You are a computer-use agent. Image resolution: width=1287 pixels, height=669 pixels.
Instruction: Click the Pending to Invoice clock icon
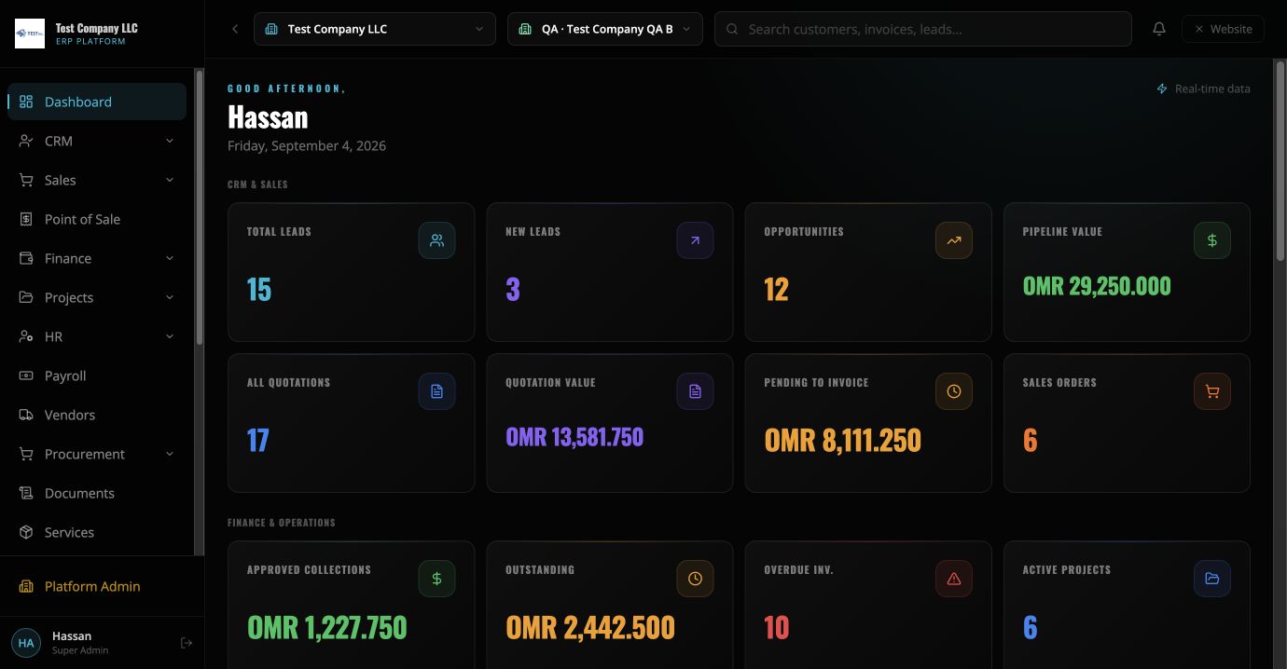(x=954, y=391)
